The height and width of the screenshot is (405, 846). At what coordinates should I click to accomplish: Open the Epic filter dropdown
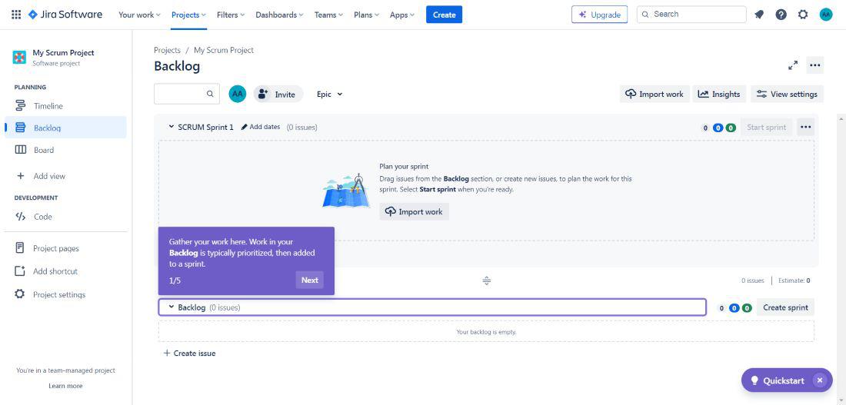click(x=330, y=94)
